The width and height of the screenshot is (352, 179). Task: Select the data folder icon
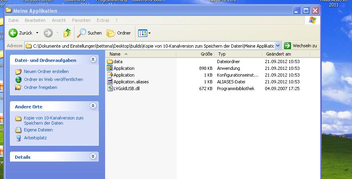110,61
